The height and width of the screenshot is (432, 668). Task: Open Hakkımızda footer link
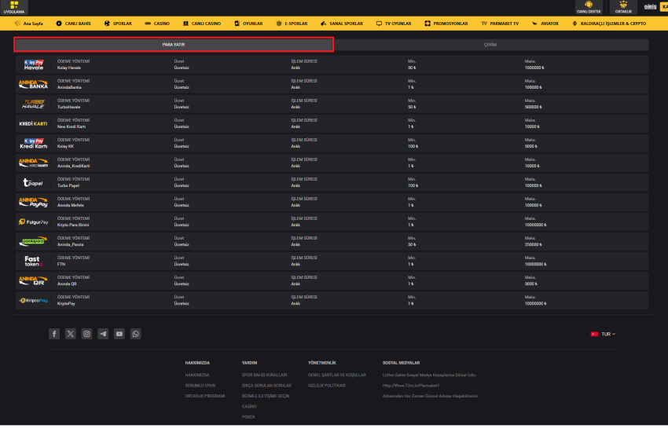point(197,375)
